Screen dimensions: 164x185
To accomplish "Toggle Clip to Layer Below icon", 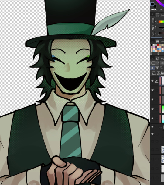I will click(152, 68).
